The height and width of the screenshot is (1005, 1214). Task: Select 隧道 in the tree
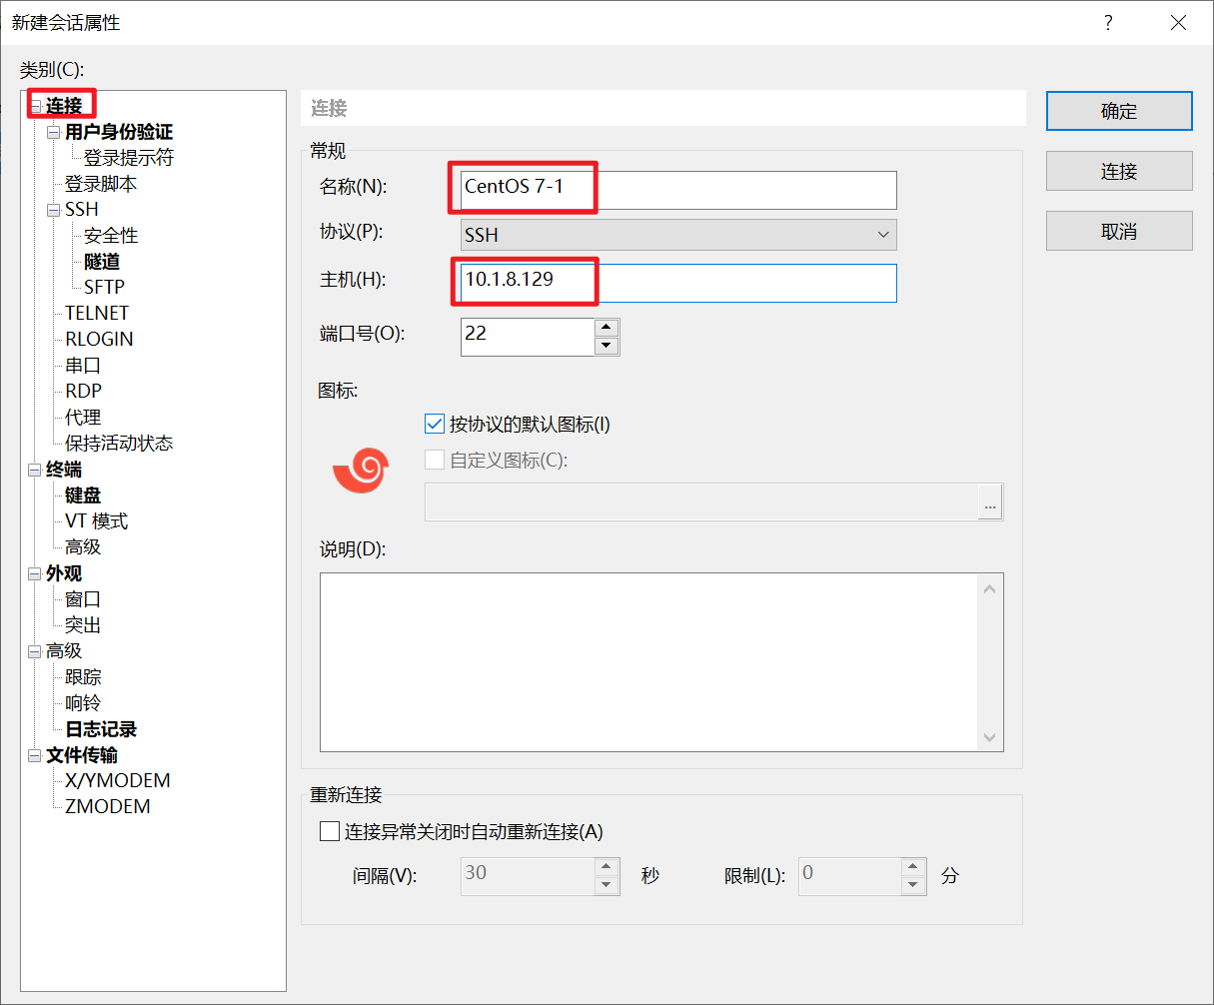(102, 262)
